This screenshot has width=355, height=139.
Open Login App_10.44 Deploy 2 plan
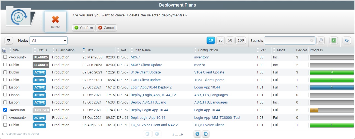151,87
